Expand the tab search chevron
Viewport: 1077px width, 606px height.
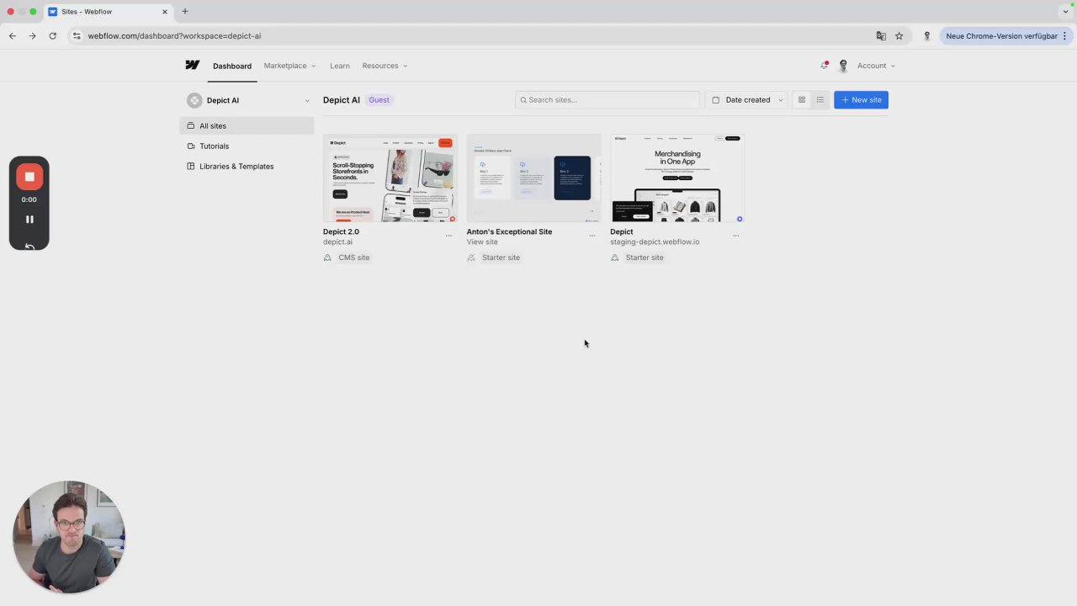coord(1065,11)
